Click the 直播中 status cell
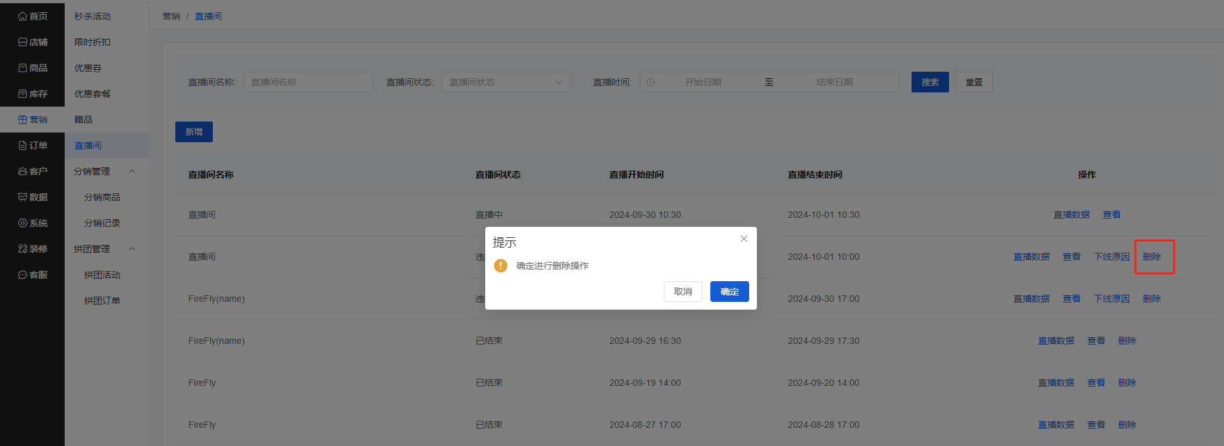Viewport: 1224px width, 446px height. tap(489, 215)
